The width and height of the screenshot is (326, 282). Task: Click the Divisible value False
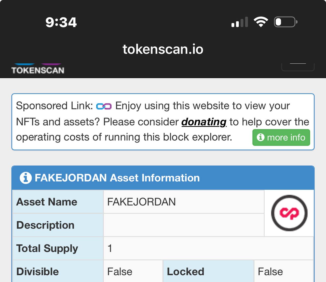pos(120,272)
